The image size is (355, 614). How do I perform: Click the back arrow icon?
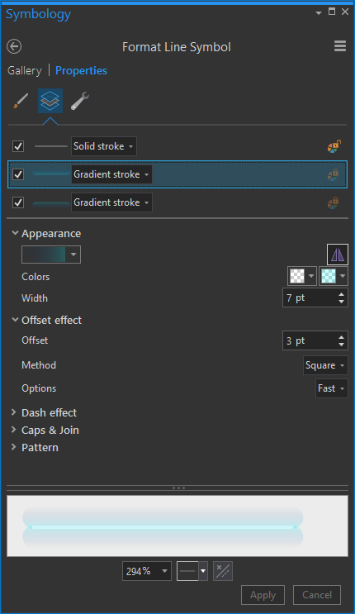[x=14, y=46]
